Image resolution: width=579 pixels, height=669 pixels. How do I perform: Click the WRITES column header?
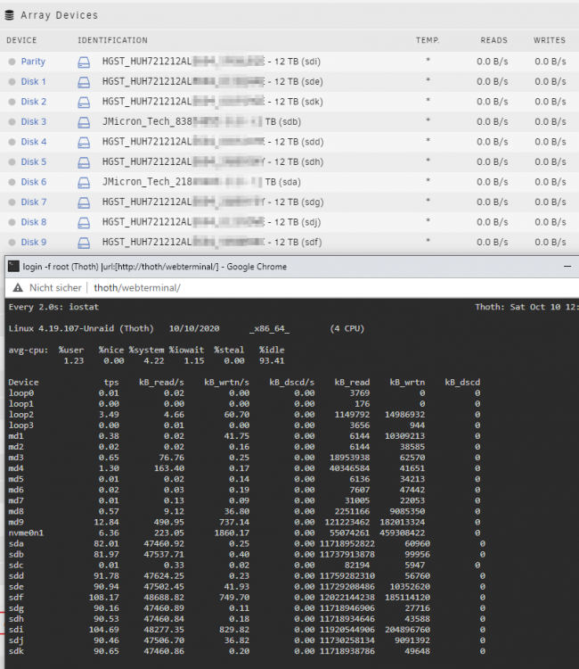(550, 40)
